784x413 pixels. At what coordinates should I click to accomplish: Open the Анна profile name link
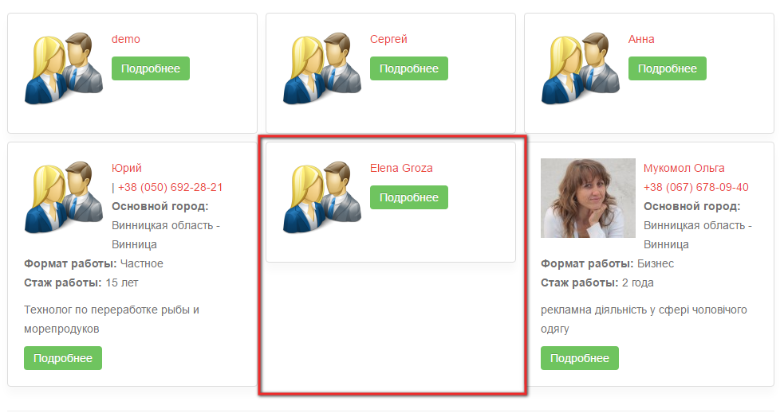click(641, 39)
